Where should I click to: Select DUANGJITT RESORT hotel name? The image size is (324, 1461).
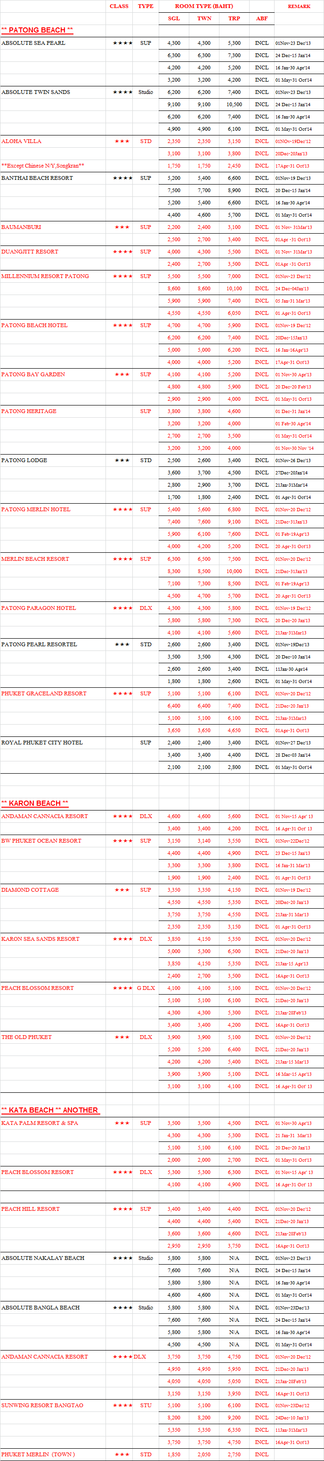click(29, 251)
